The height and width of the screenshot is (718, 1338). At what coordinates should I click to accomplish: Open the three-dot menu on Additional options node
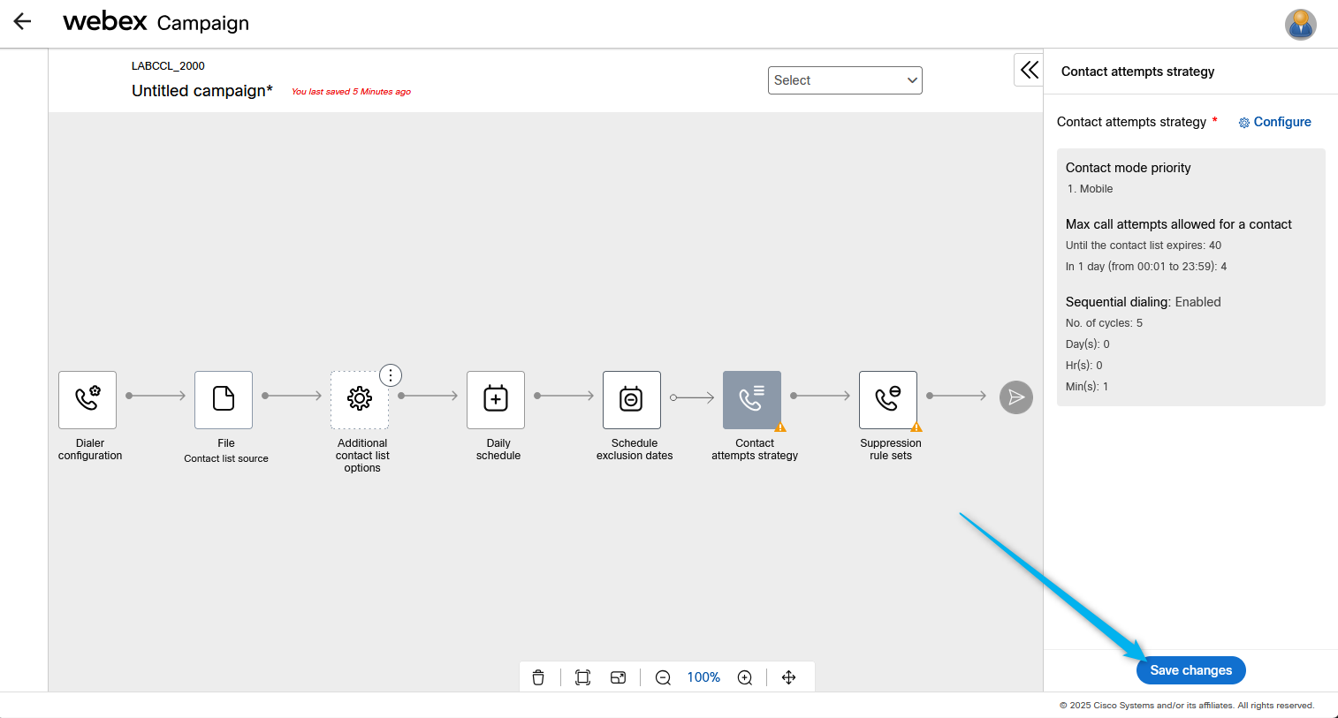(391, 375)
